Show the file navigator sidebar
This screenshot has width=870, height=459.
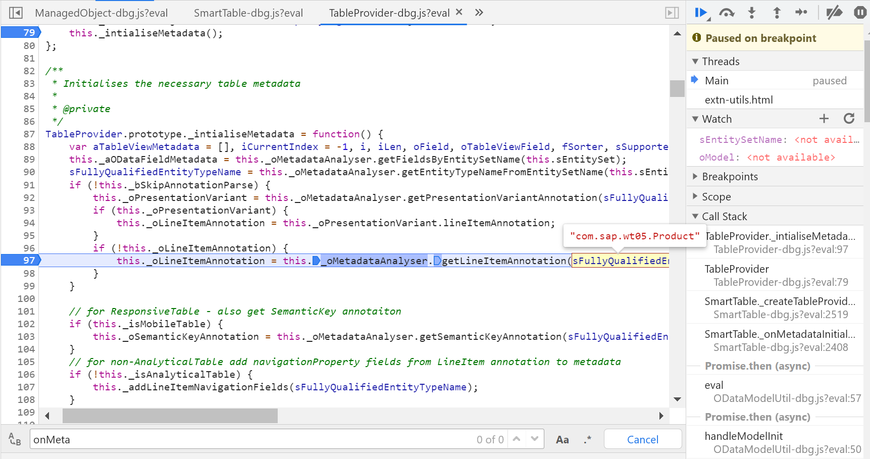(16, 13)
